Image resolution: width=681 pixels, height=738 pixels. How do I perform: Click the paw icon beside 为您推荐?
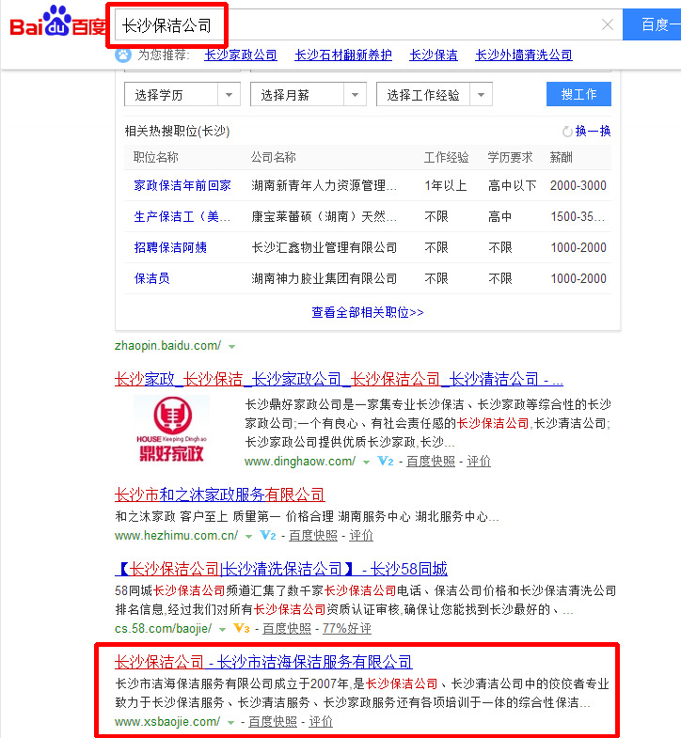pyautogui.click(x=123, y=55)
